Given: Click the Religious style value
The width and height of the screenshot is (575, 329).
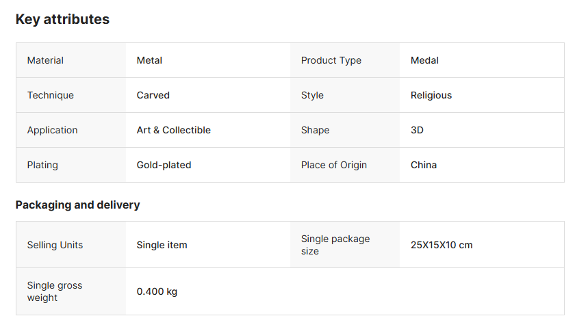Looking at the screenshot, I should [431, 95].
